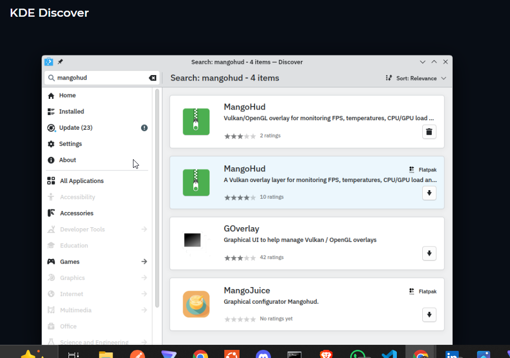Screen dimensions: 510x358
Task: Click the 42 ratings text on GOverlay
Action: pyautogui.click(x=271, y=257)
